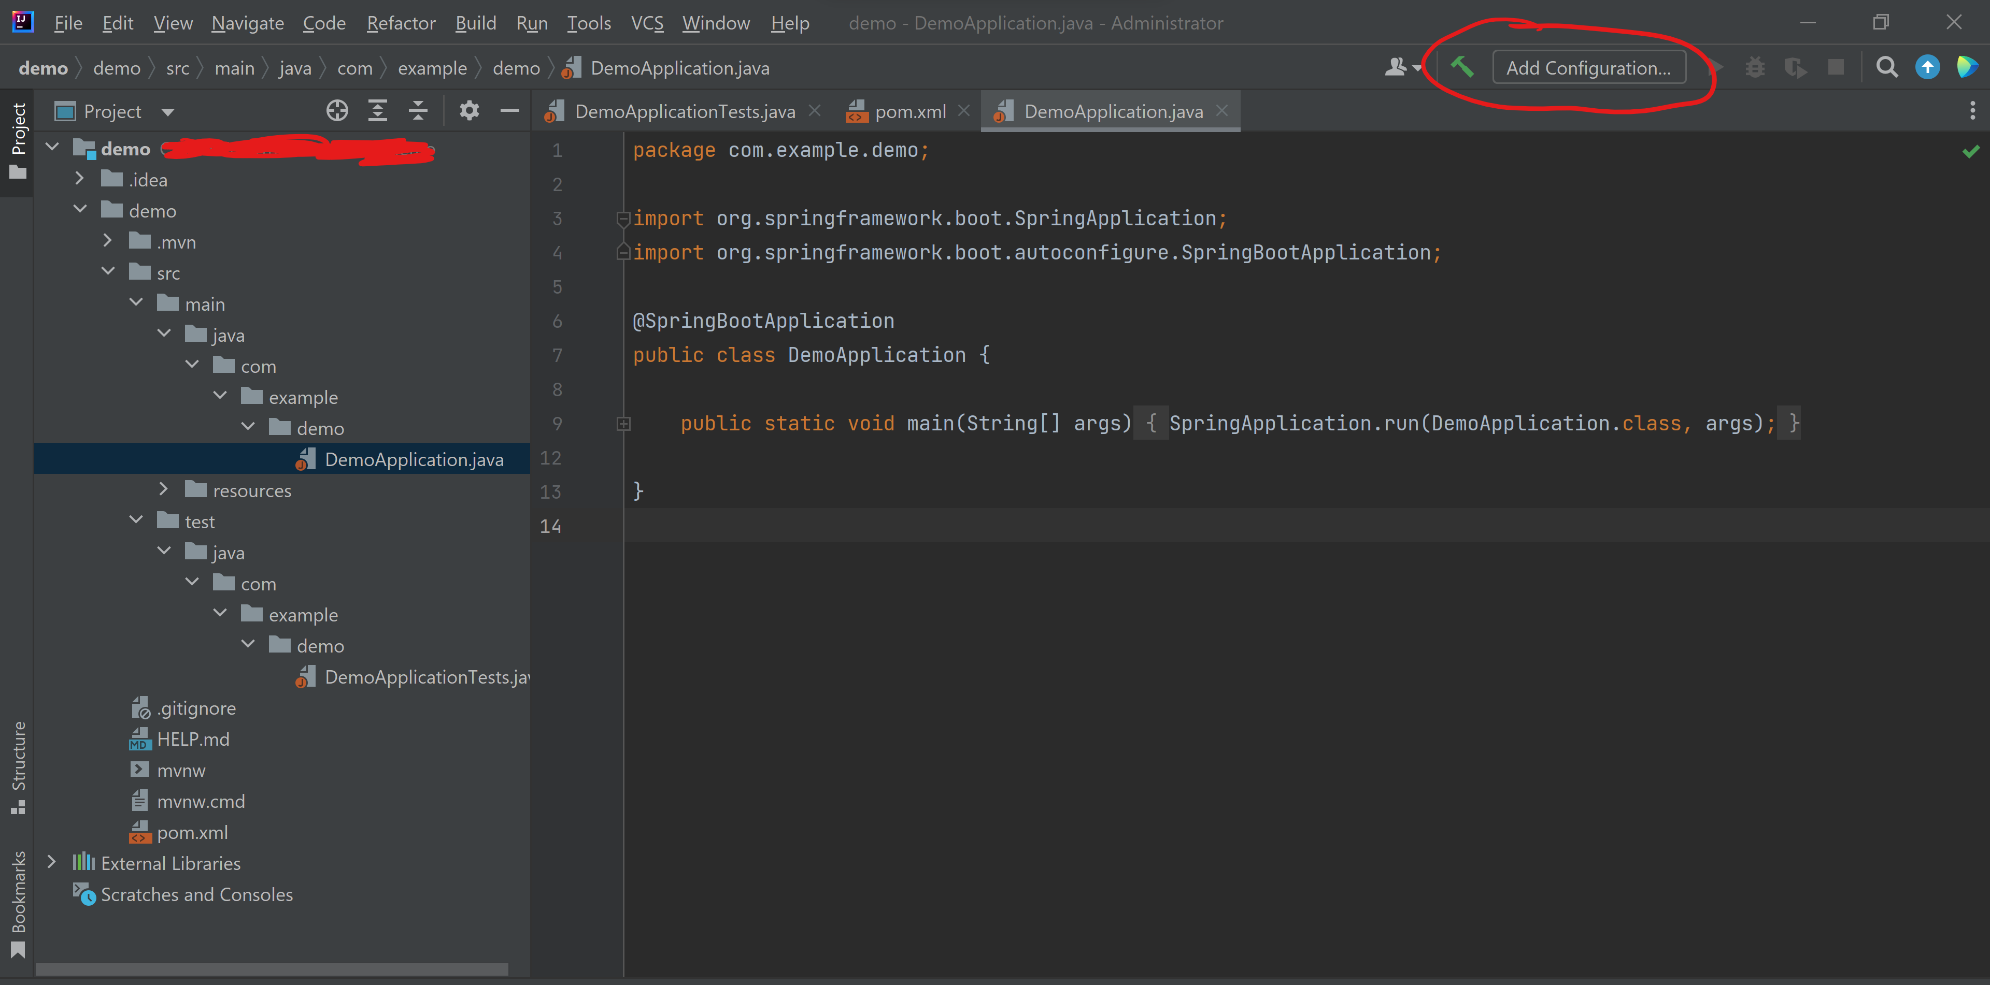Screen dimensions: 1990x985
Task: Open the editor tabs three-dot menu
Action: coord(1972,111)
